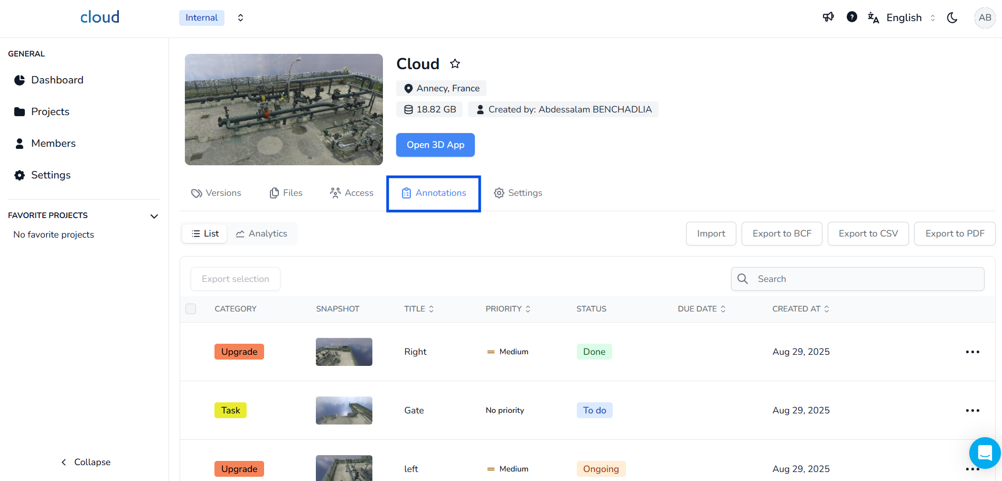Open the chat support bubble
This screenshot has height=481, width=1002.
(x=984, y=452)
